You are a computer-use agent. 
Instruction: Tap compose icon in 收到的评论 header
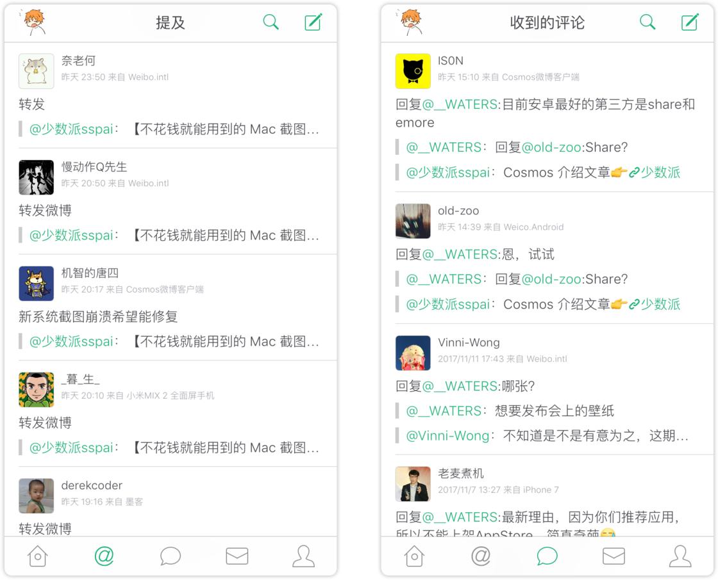[x=690, y=22]
